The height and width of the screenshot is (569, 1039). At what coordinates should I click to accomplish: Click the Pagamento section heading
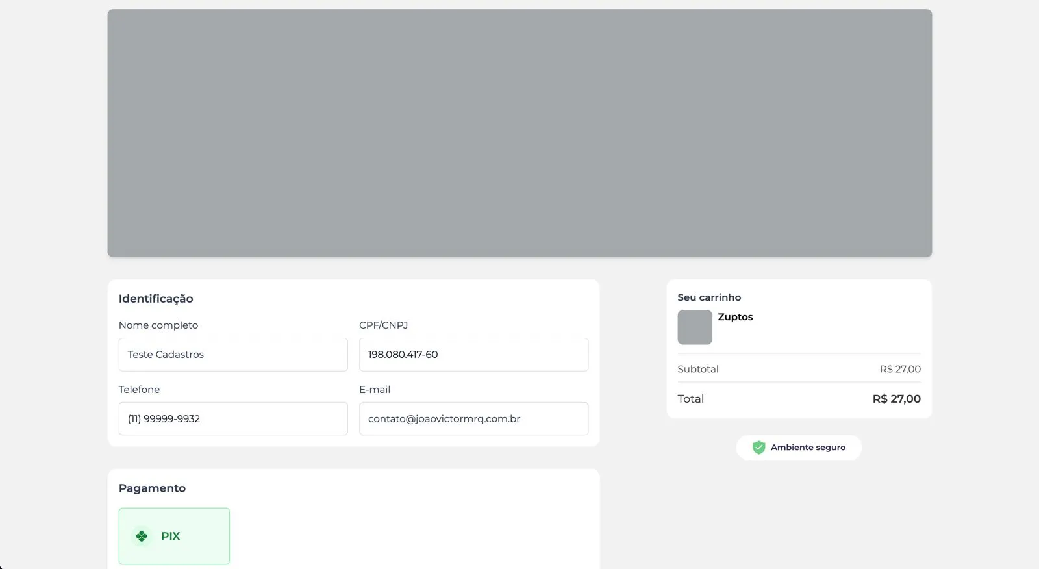152,488
